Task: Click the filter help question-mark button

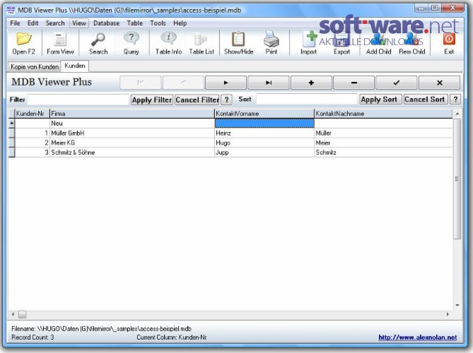Action: [x=226, y=100]
